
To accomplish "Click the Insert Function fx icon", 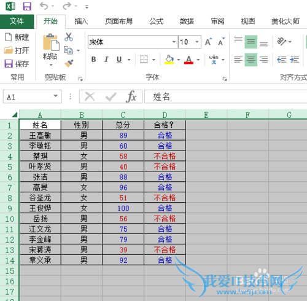I will pyautogui.click(x=131, y=96).
